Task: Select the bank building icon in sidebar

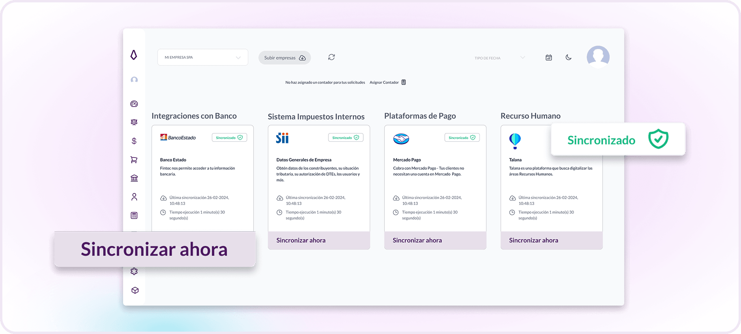Action: (x=134, y=178)
